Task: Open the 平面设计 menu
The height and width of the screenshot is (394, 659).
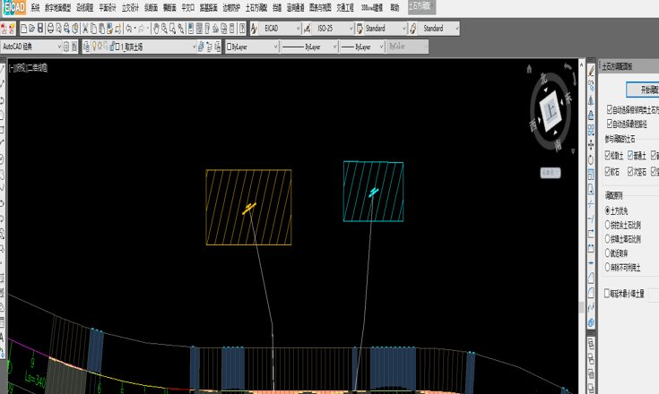Action: 108,7
